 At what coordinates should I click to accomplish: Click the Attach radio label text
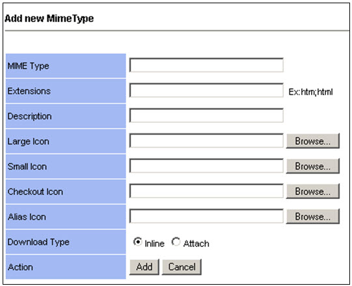[196, 243]
